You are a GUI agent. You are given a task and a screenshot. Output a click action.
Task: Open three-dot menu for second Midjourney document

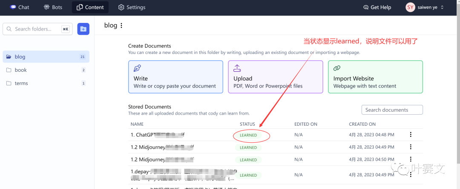click(411, 159)
